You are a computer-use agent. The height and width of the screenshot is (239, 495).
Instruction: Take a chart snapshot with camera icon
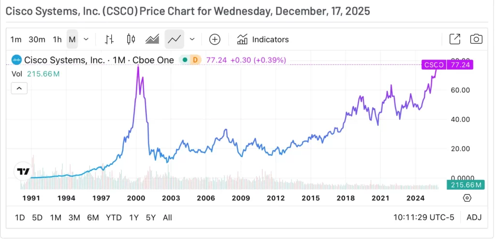(477, 39)
